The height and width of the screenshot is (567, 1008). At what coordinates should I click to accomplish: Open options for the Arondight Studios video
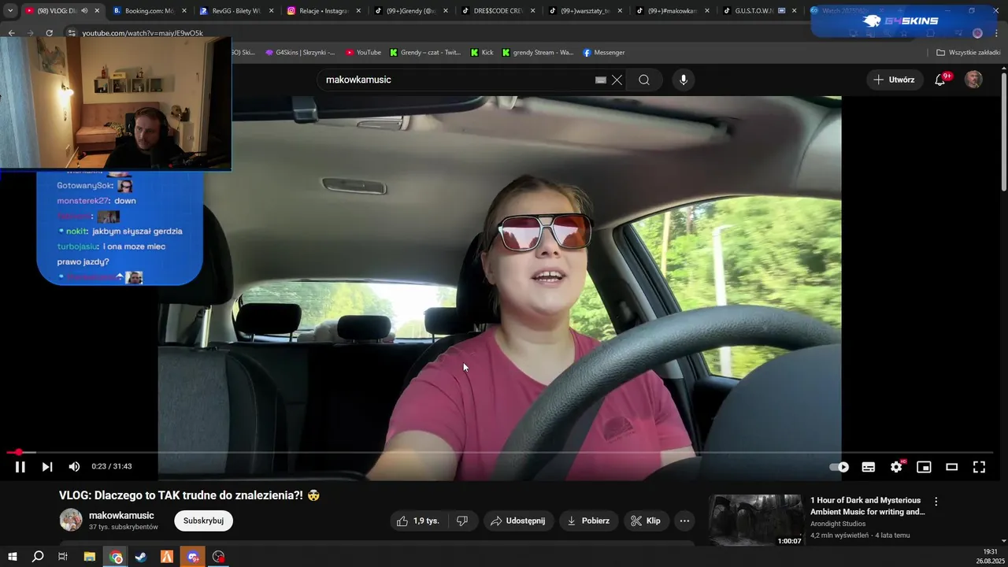coord(936,502)
